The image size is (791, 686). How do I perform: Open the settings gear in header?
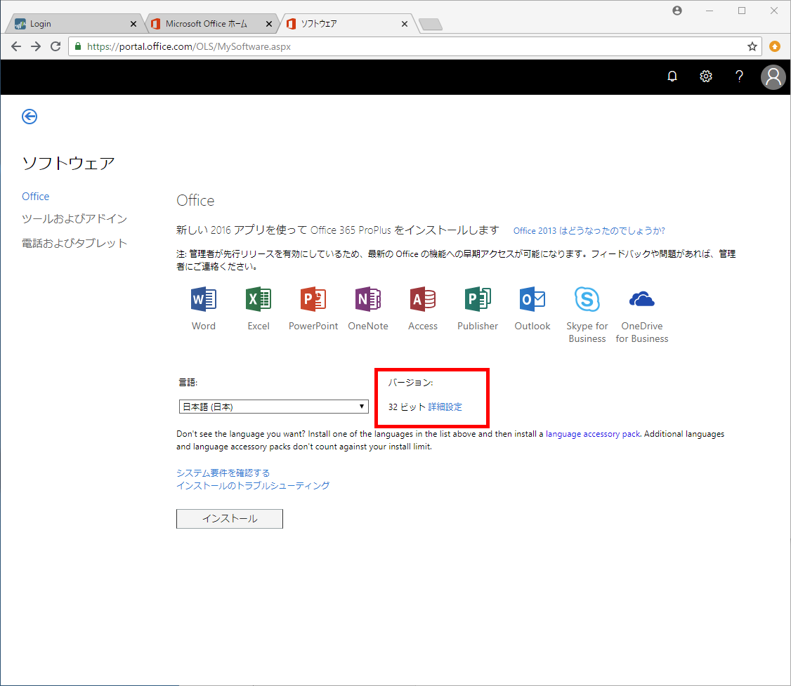pos(706,76)
